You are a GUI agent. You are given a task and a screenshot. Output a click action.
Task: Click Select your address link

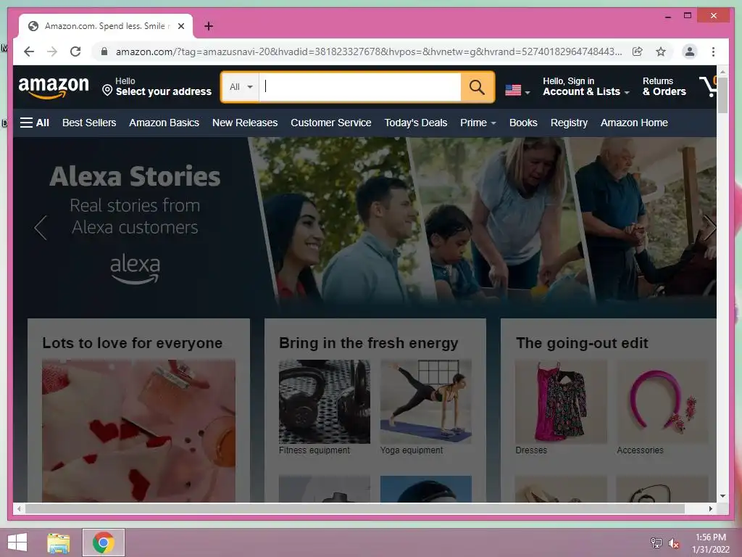pyautogui.click(x=163, y=91)
